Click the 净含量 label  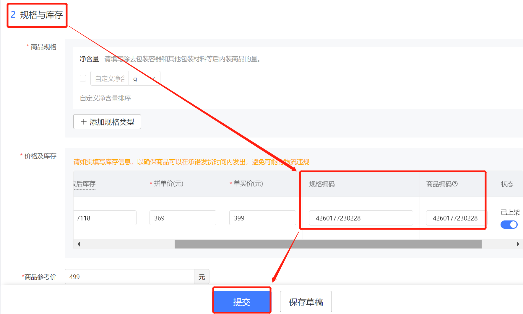tap(89, 59)
